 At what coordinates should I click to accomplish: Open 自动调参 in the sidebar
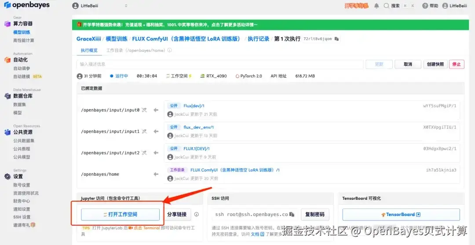tap(22, 68)
